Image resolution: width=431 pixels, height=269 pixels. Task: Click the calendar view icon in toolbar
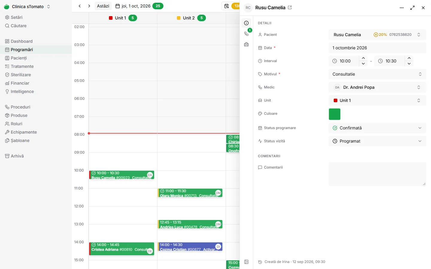(x=227, y=6)
